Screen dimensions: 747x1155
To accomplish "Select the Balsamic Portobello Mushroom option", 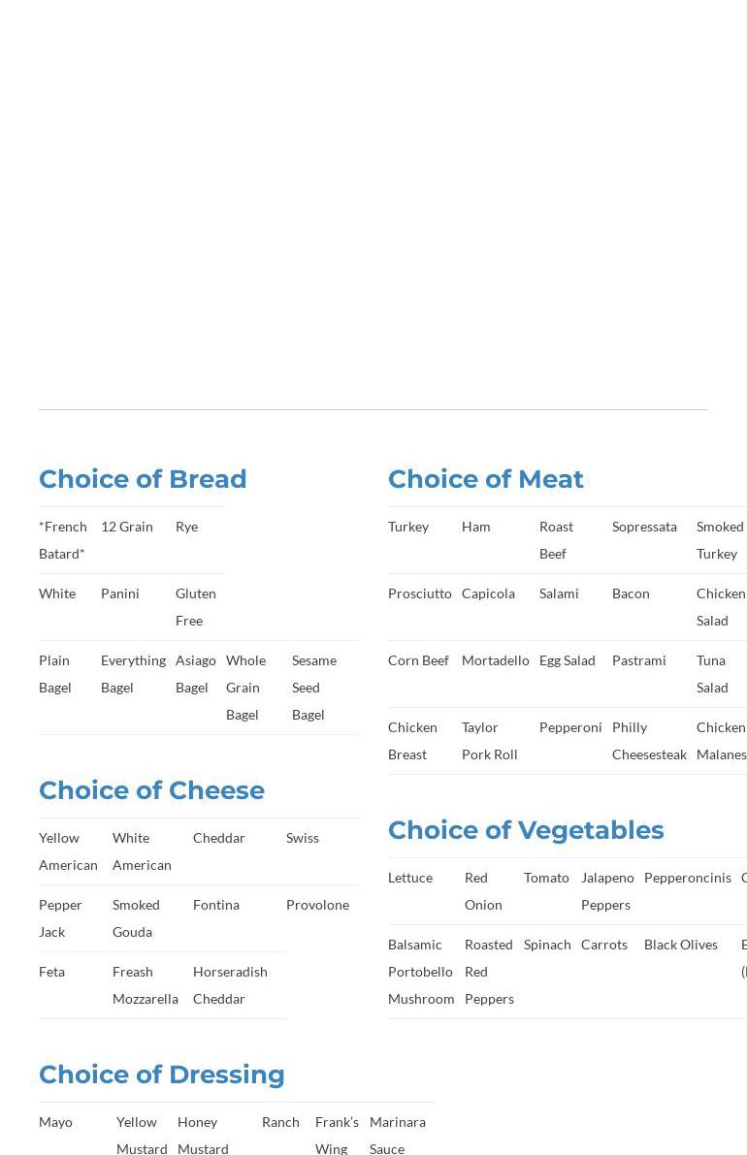I will pos(420,971).
